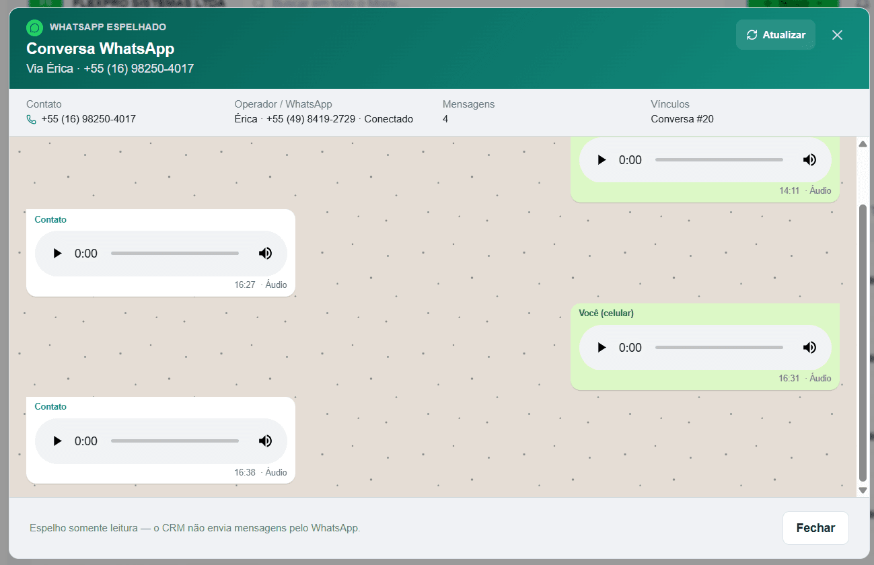This screenshot has height=565, width=874.
Task: Click the 16:31 · Áudio timestamp
Action: [805, 378]
